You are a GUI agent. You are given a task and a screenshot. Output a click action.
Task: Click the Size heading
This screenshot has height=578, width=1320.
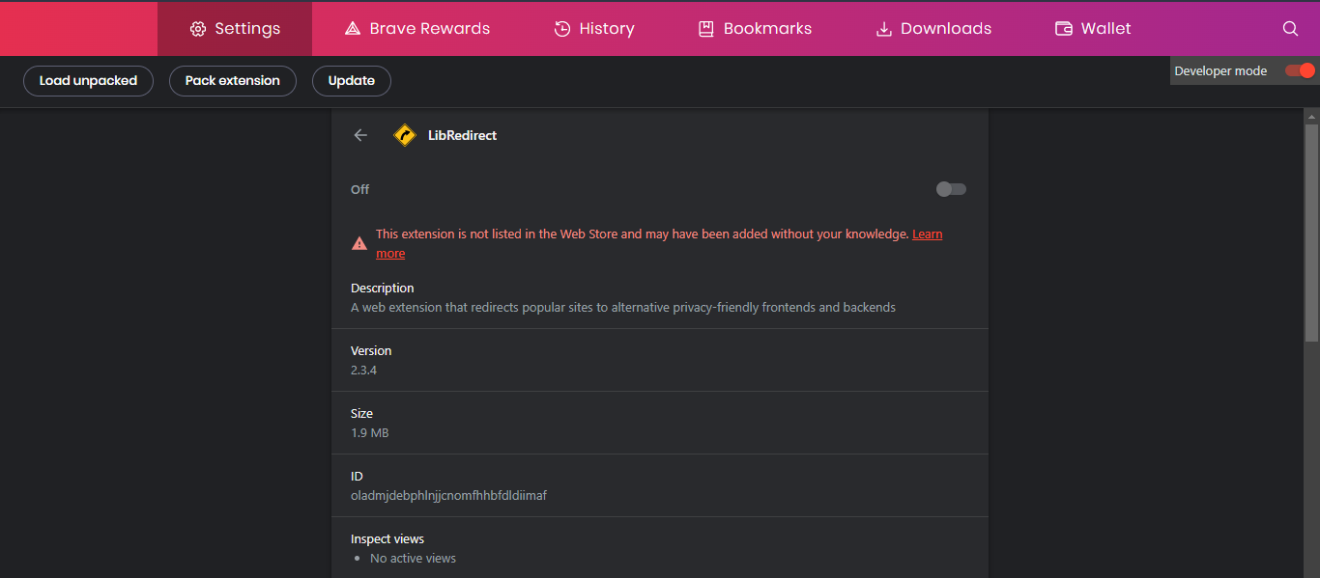[x=361, y=413]
